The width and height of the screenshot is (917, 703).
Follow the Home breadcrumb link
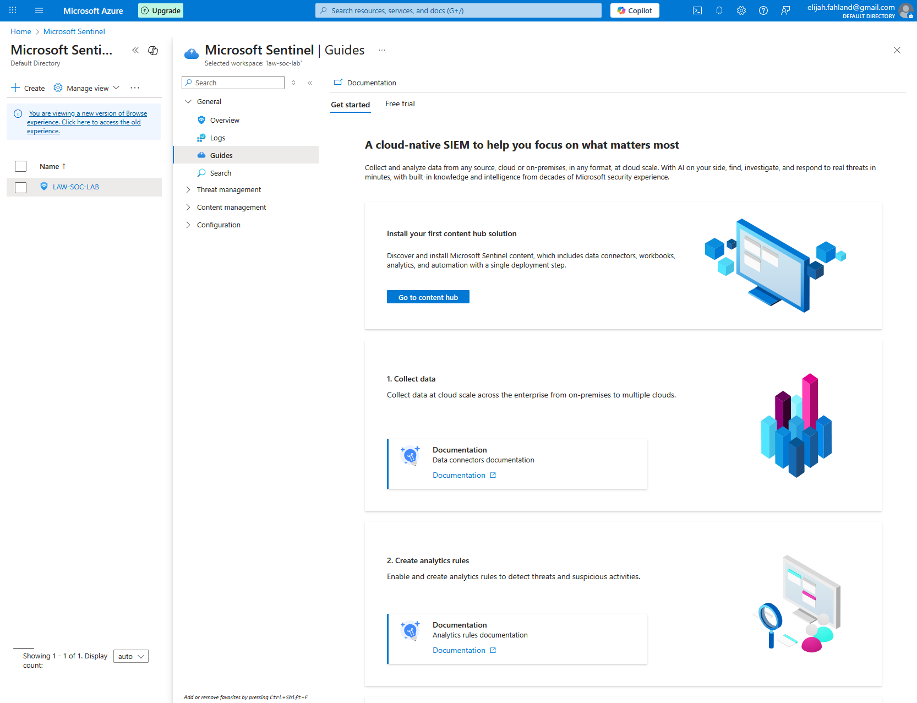point(21,31)
